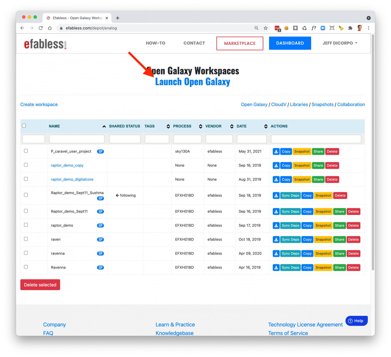Tick the raptor_demo row checkbox
Screen dimensions: 391x357
(x=26, y=225)
